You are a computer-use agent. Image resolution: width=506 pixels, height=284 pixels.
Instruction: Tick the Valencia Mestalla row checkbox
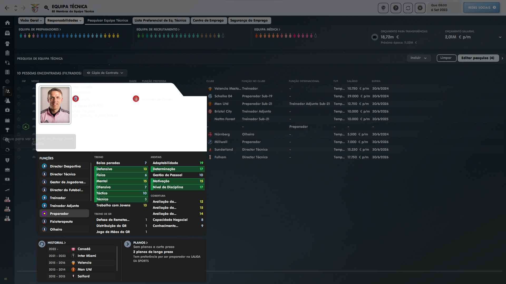click(19, 89)
